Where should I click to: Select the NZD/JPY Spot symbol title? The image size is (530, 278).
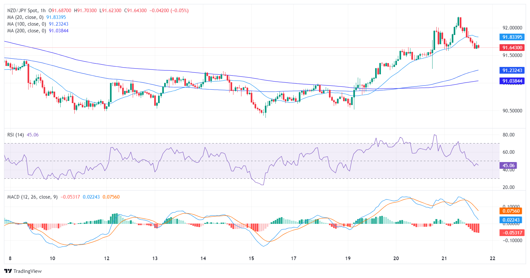[x=22, y=11]
